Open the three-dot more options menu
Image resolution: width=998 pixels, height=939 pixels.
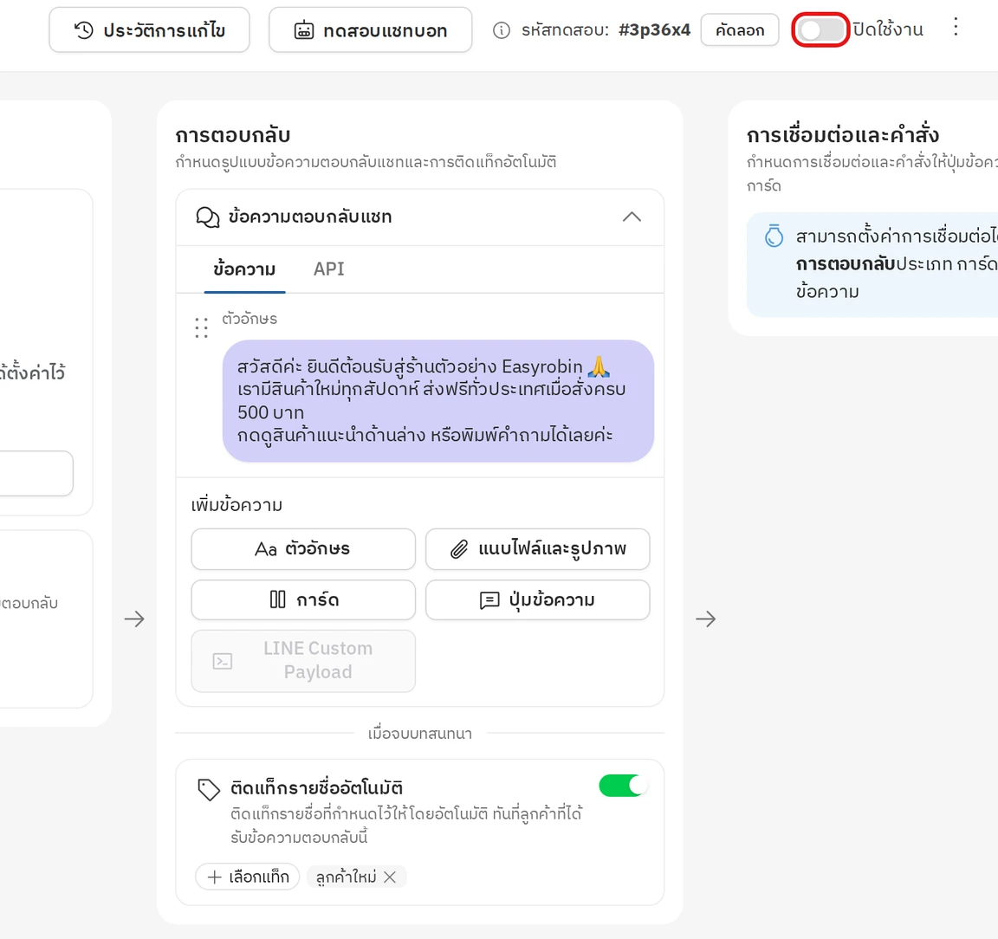point(956,27)
